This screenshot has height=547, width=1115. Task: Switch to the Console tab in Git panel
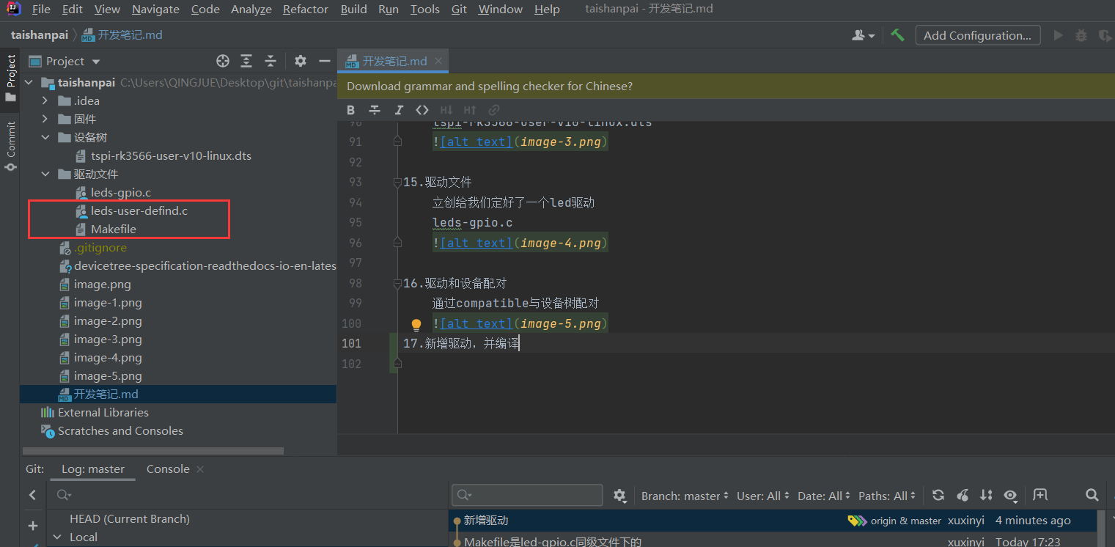click(168, 469)
